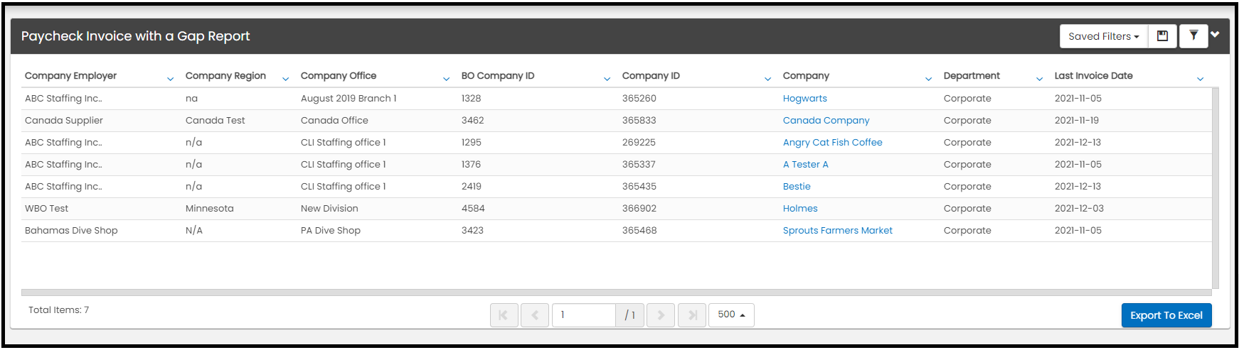Click the save filter floppy disk icon
This screenshot has width=1239, height=350.
pos(1163,36)
